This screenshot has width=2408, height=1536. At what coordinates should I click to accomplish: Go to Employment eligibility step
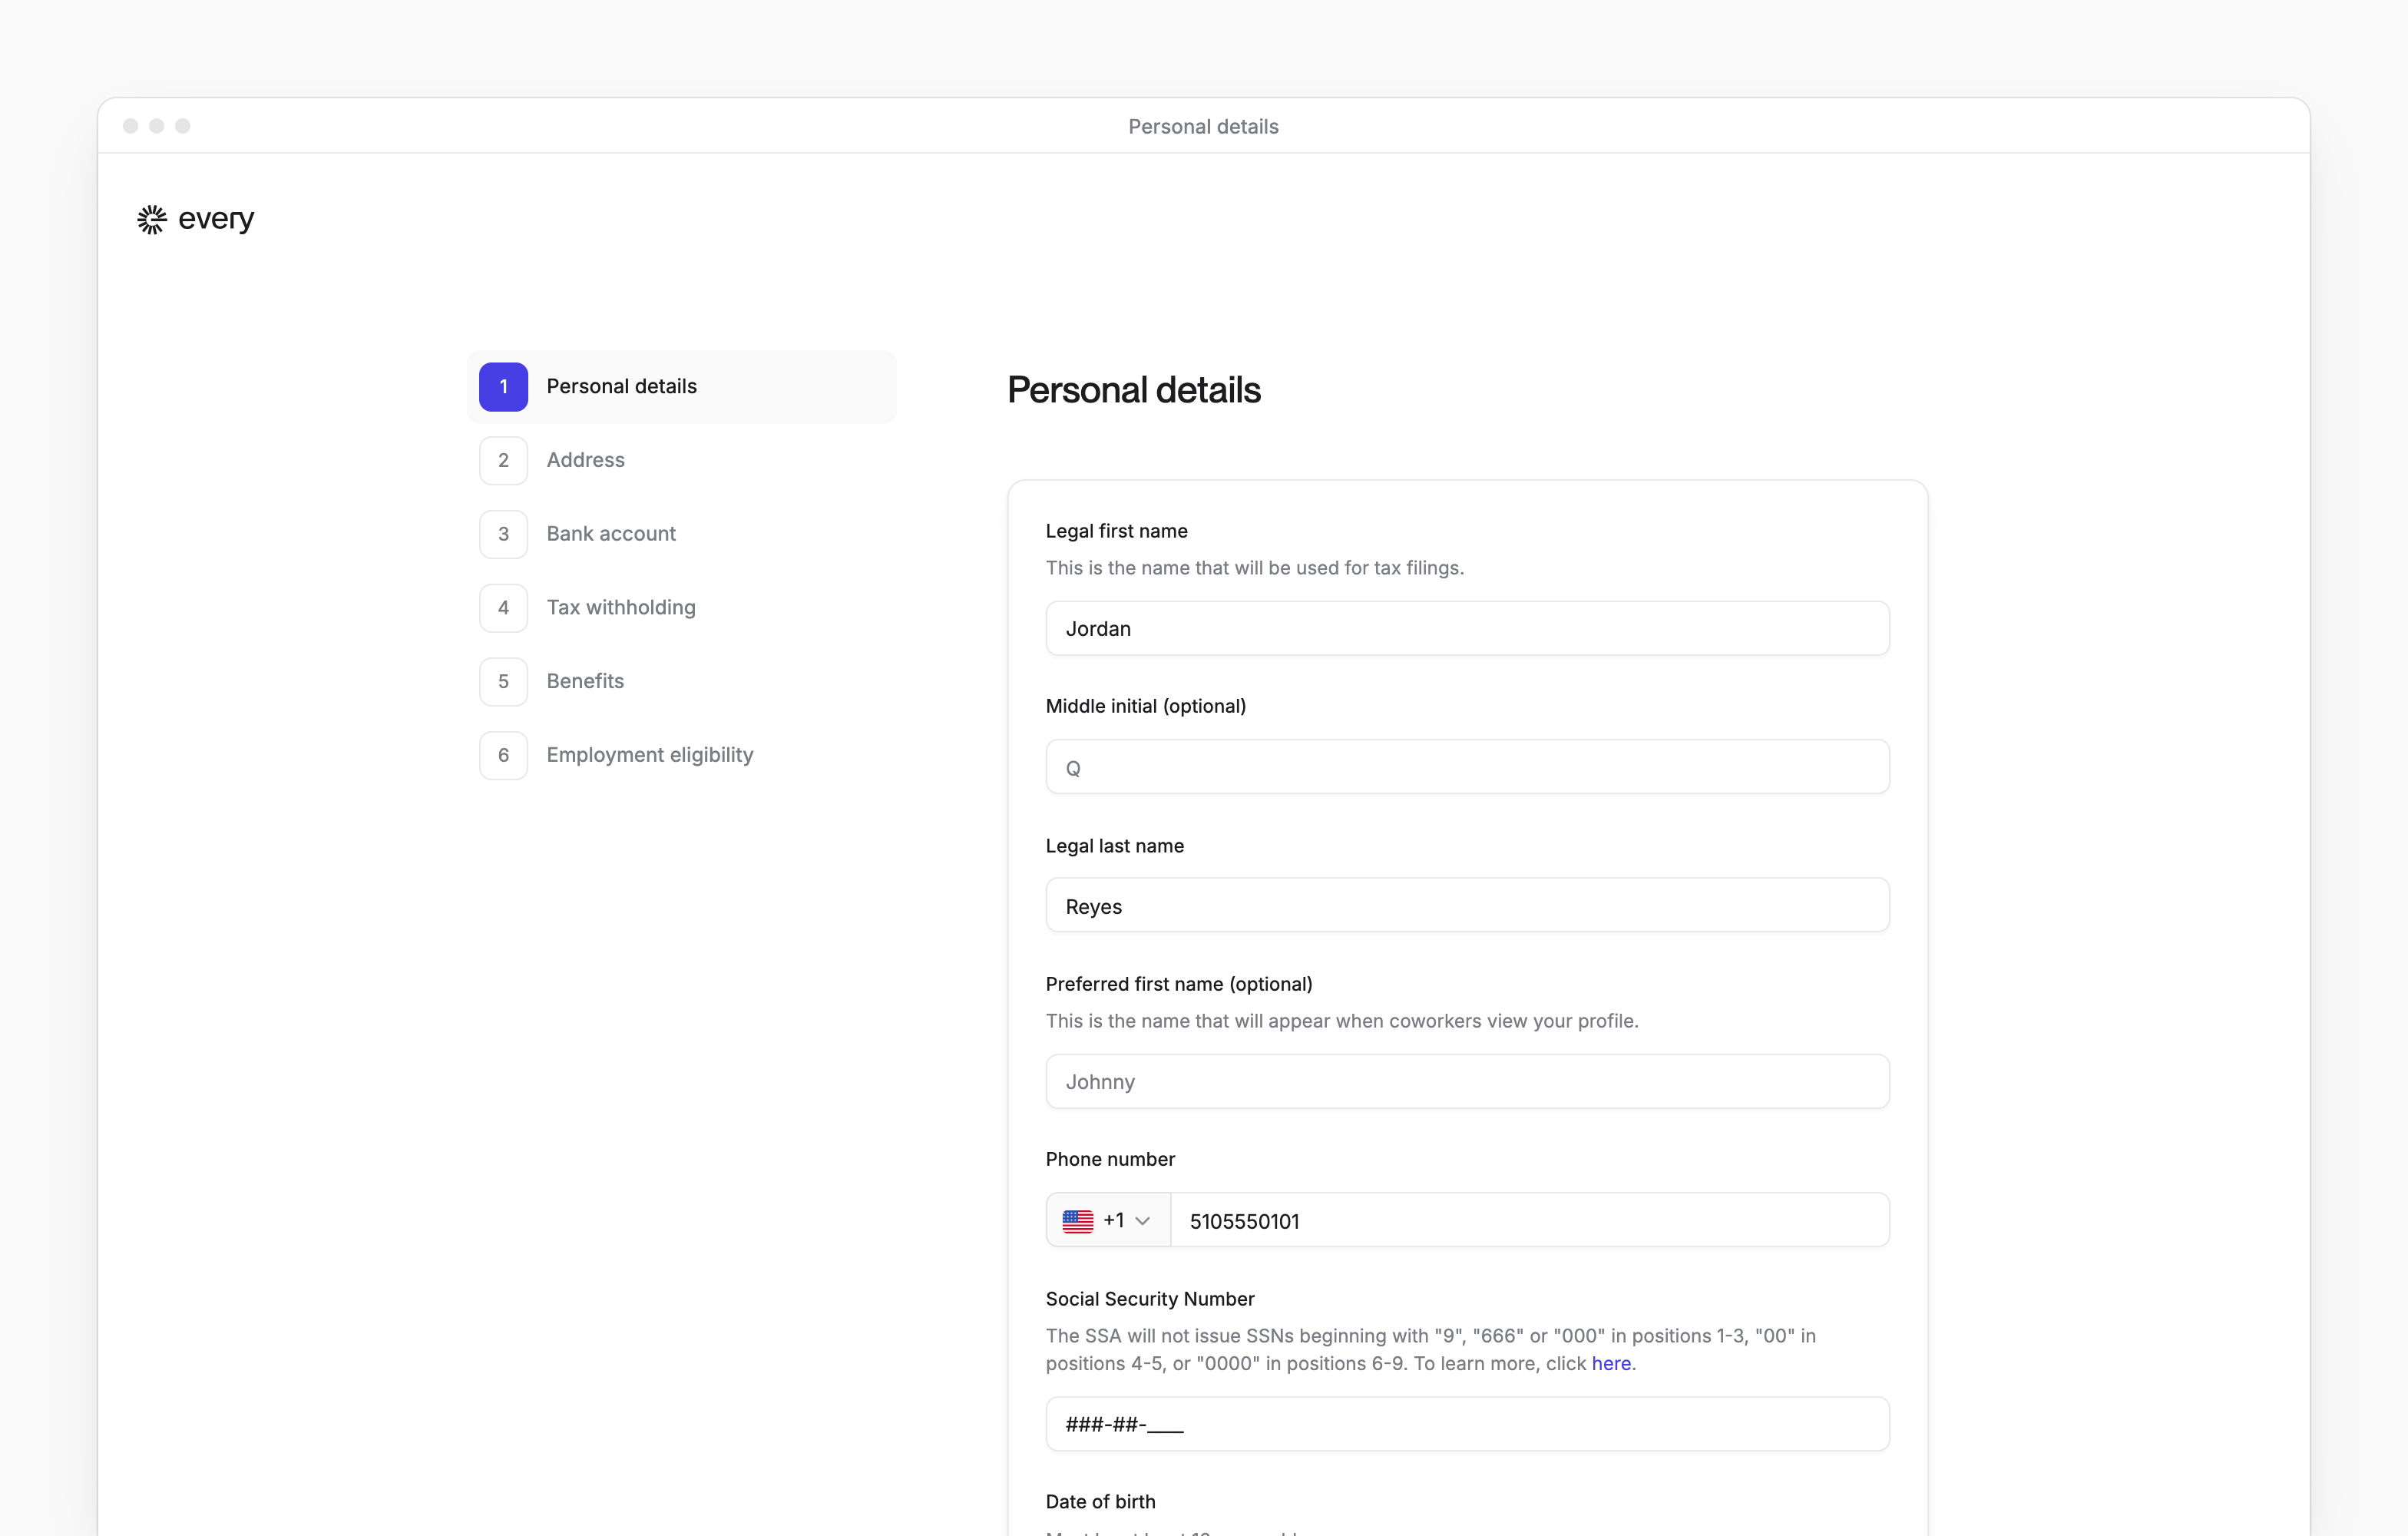(x=681, y=755)
